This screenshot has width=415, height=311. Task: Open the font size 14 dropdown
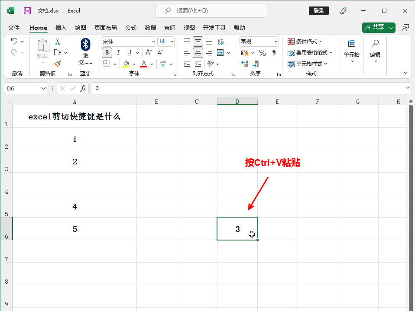(x=172, y=42)
